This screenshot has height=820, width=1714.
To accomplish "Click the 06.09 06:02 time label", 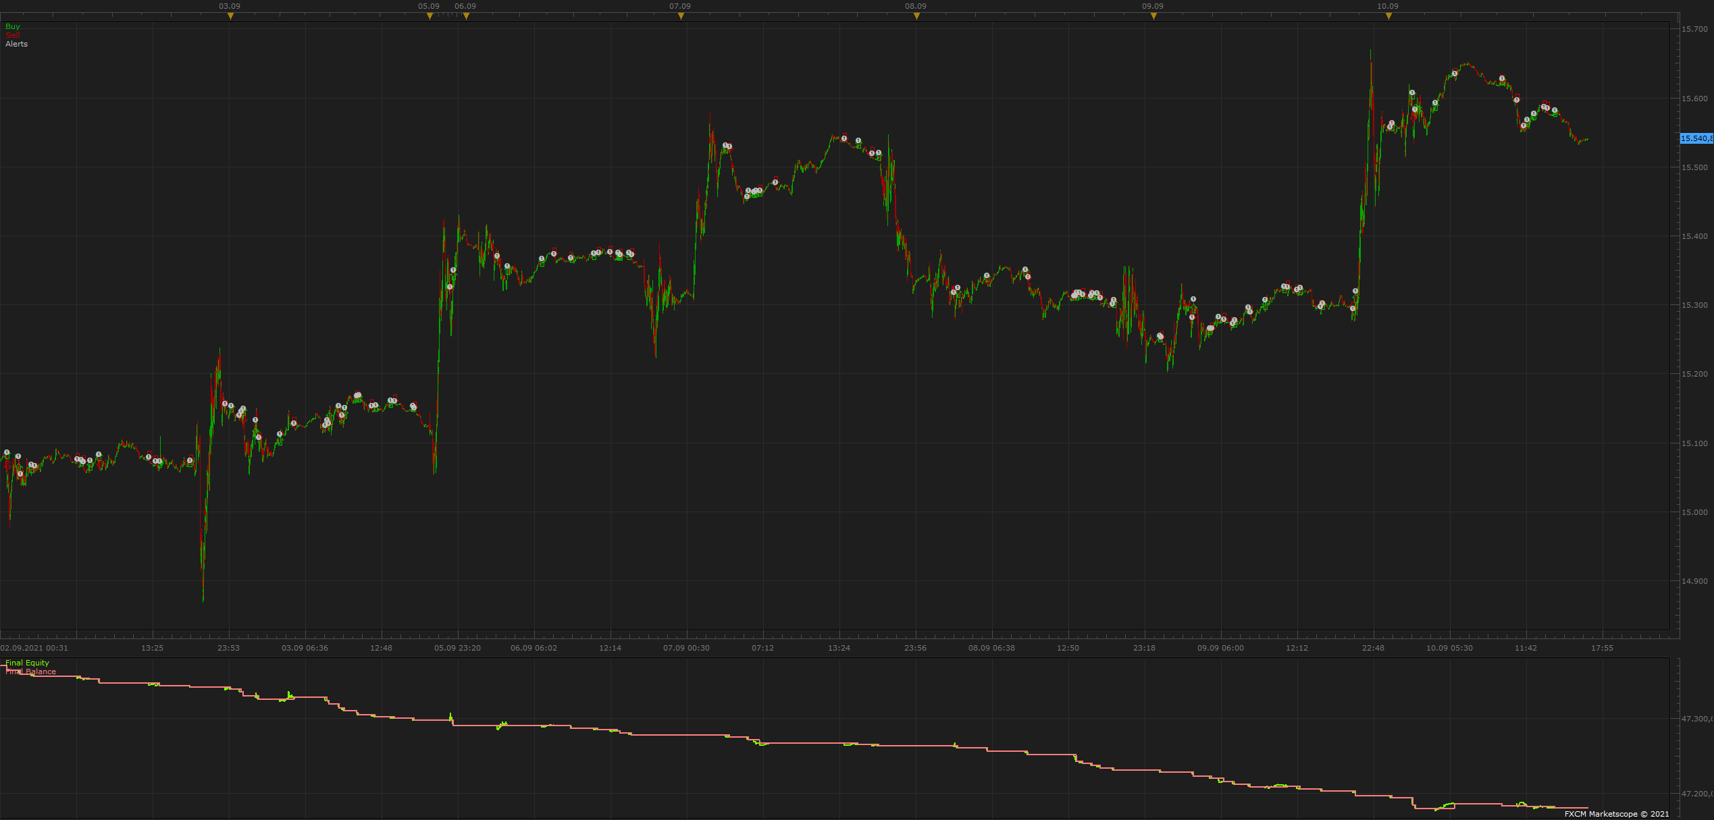I will 534,648.
